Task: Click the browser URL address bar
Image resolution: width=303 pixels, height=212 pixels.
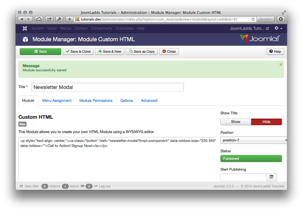Action: (165, 19)
